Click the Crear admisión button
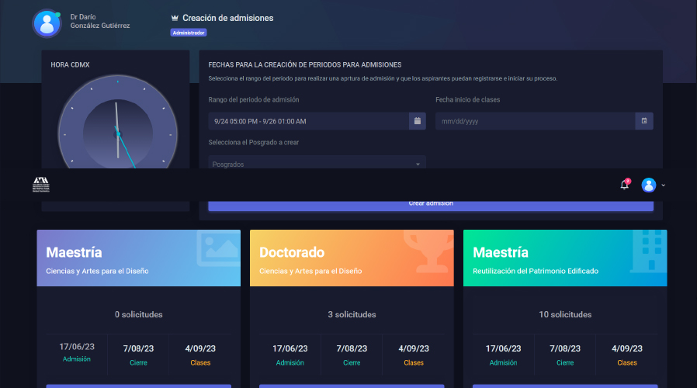This screenshot has height=388, width=697. [431, 204]
